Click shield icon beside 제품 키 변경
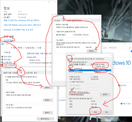 point(121,104)
